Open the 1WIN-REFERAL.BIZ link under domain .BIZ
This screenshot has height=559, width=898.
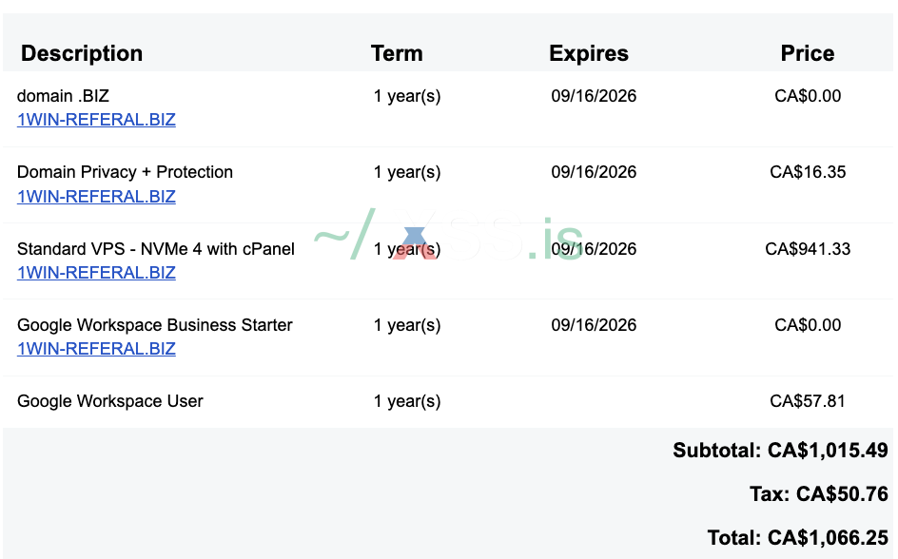coord(96,120)
